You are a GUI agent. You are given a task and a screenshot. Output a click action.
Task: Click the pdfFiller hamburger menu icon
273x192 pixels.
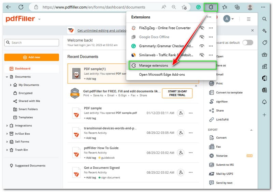pyautogui.click(x=249, y=19)
